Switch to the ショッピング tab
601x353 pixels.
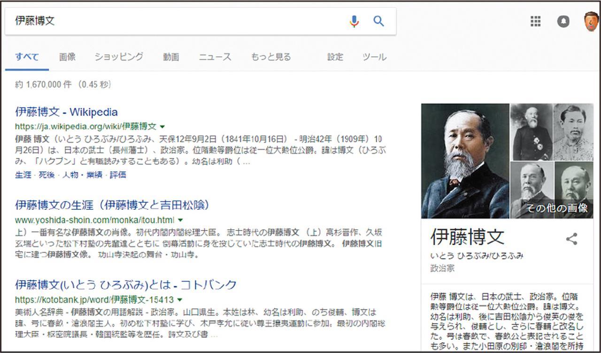point(119,57)
